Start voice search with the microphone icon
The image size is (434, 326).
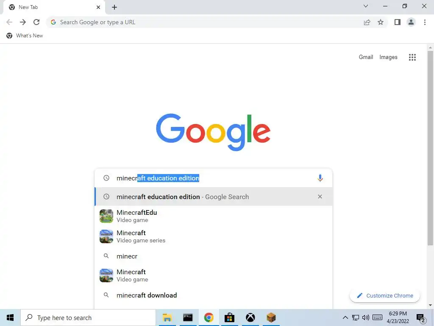pos(320,178)
